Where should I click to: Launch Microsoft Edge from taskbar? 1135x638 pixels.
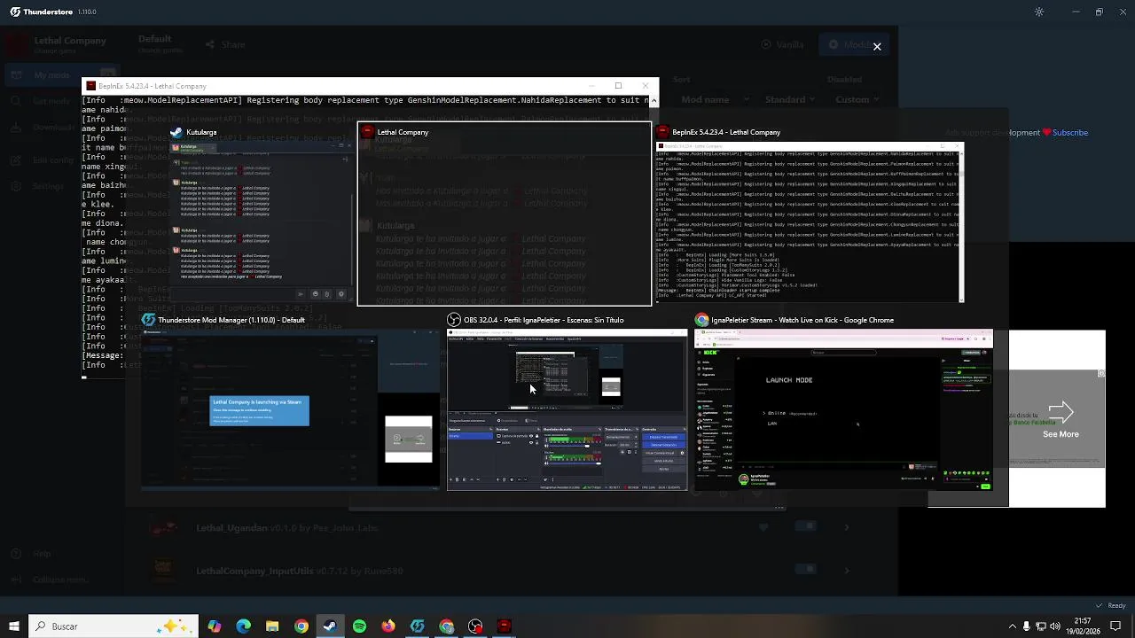coord(244,626)
